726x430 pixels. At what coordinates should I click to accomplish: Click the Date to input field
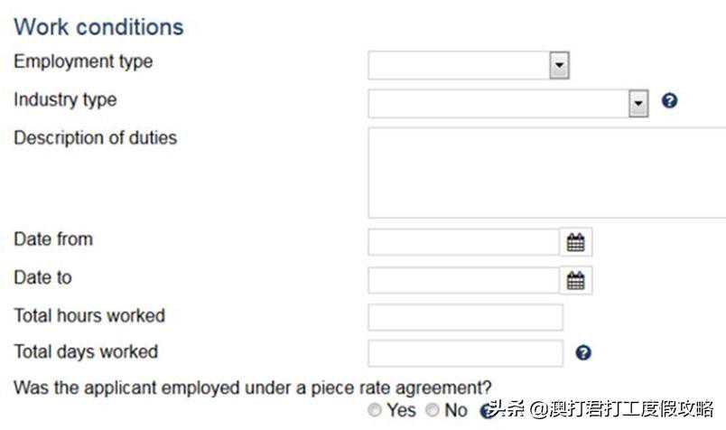pos(464,280)
